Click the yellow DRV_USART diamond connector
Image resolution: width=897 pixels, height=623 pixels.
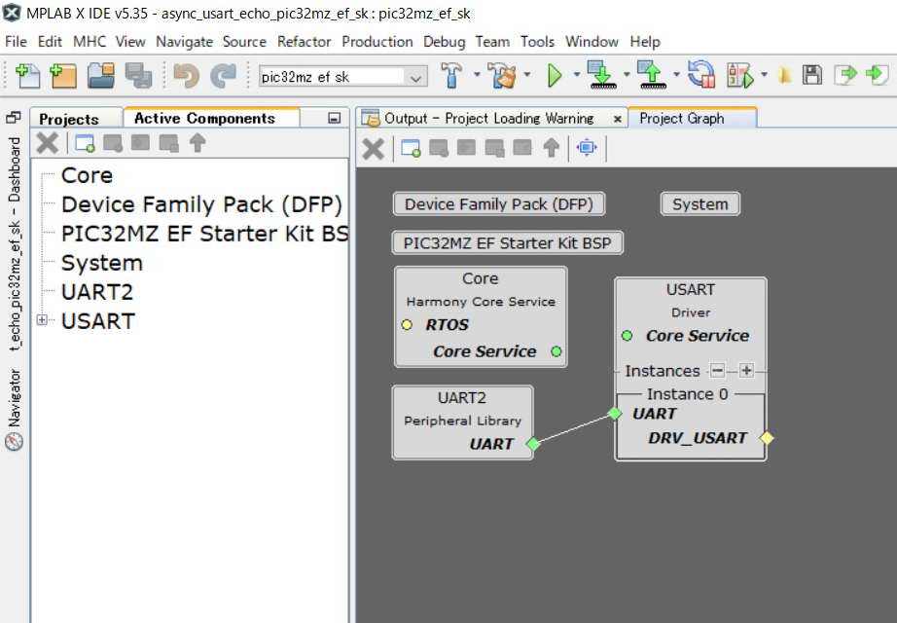pos(767,438)
